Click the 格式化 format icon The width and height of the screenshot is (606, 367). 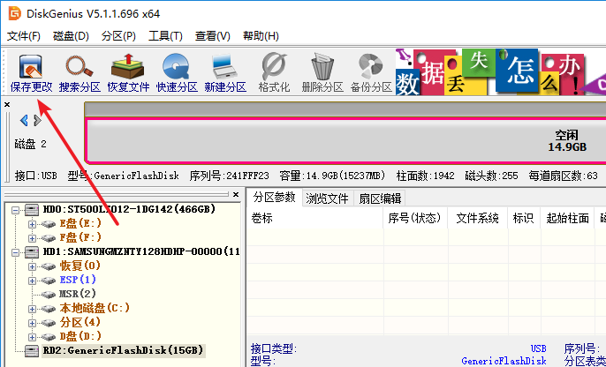[274, 73]
